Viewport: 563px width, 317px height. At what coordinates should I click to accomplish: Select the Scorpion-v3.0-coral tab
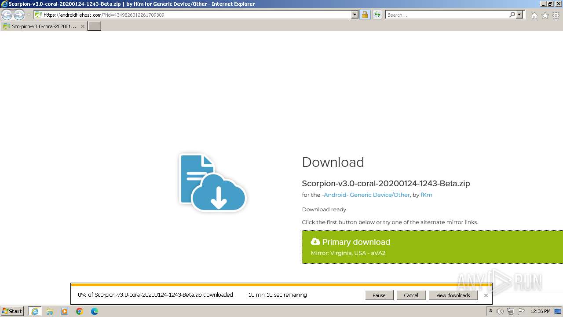(44, 26)
